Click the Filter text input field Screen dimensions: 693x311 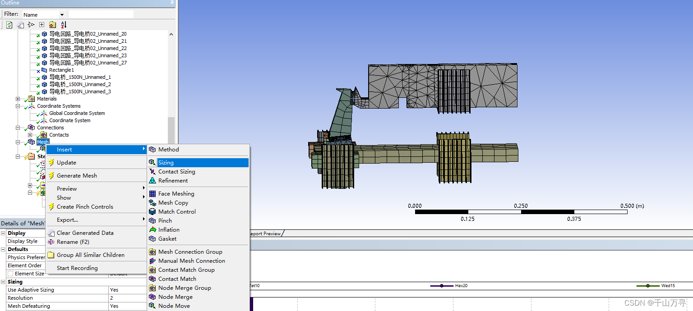click(x=101, y=14)
